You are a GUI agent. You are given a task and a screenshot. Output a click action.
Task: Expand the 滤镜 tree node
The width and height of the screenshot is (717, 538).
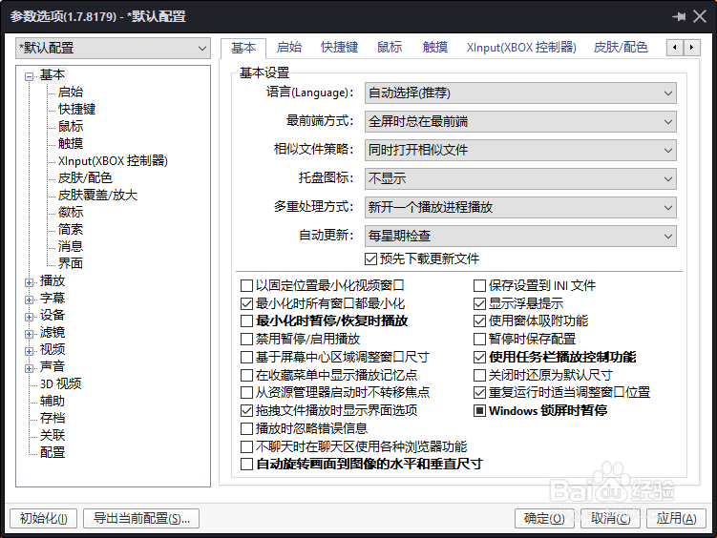coord(29,334)
